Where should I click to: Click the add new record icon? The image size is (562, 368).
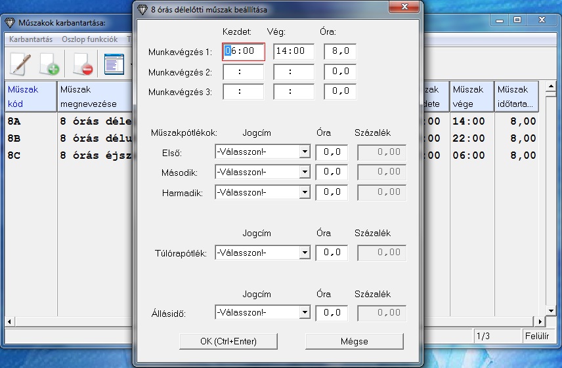[x=50, y=64]
